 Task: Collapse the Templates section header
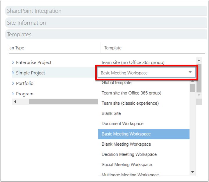click(x=106, y=34)
